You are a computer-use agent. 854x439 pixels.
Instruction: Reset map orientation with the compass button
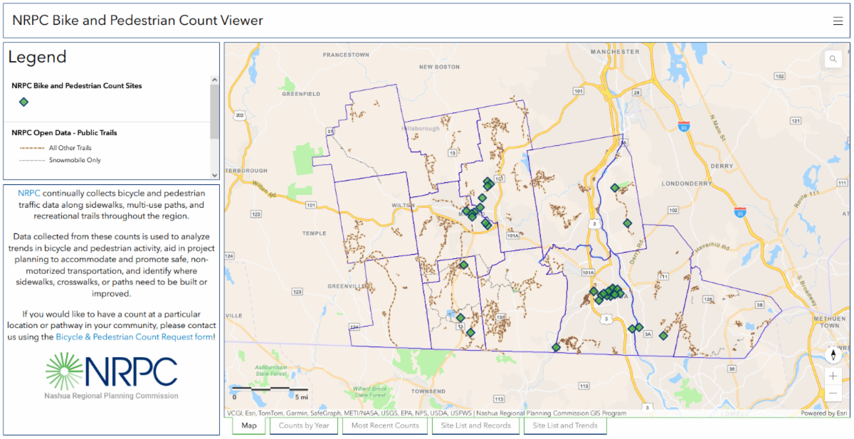coord(833,354)
